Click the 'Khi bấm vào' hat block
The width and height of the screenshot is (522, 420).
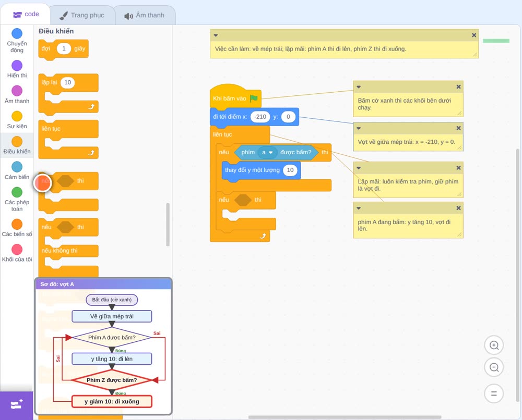tap(235, 97)
